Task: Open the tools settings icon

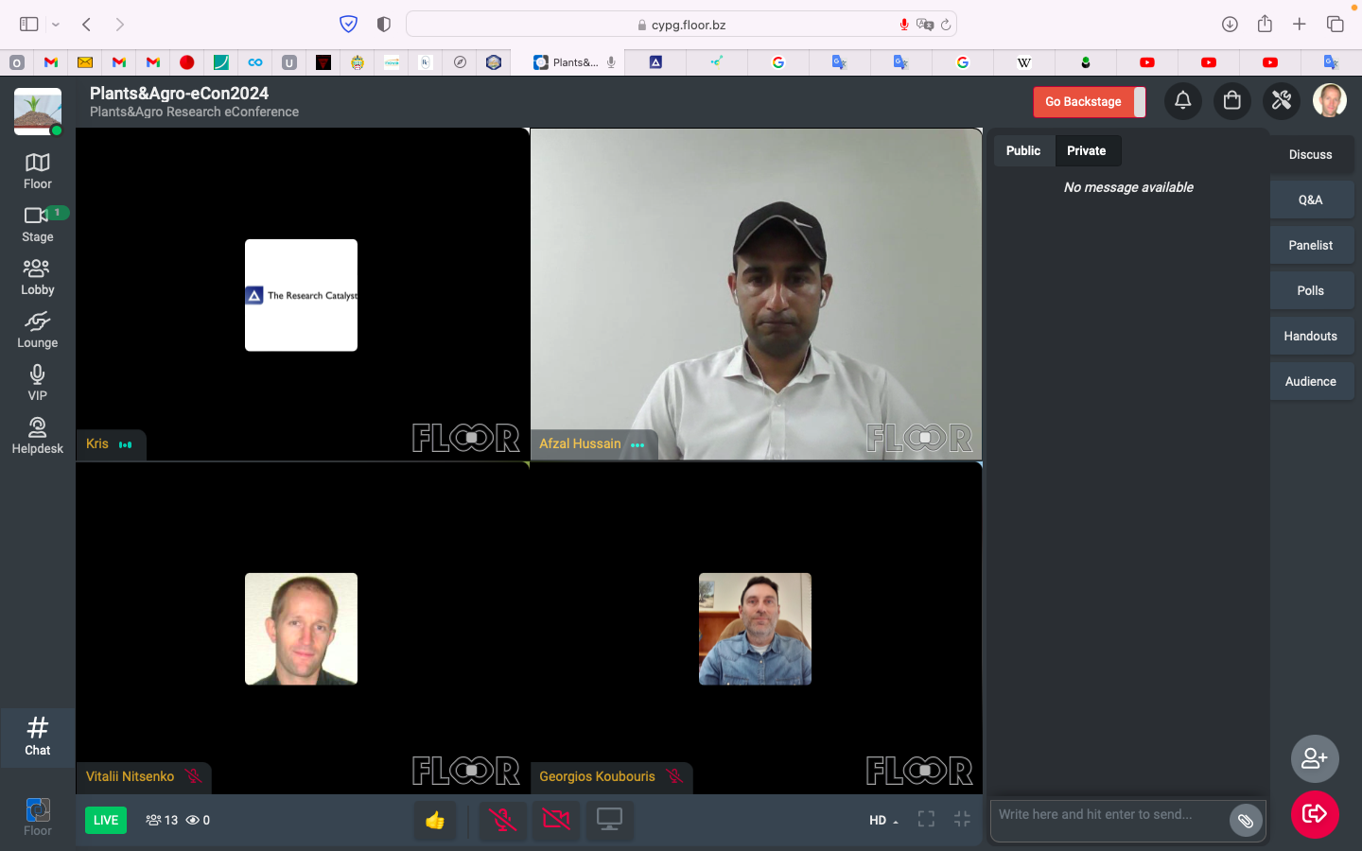Action: 1282,100
